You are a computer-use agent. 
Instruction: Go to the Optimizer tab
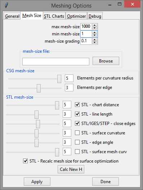[x=76, y=16]
